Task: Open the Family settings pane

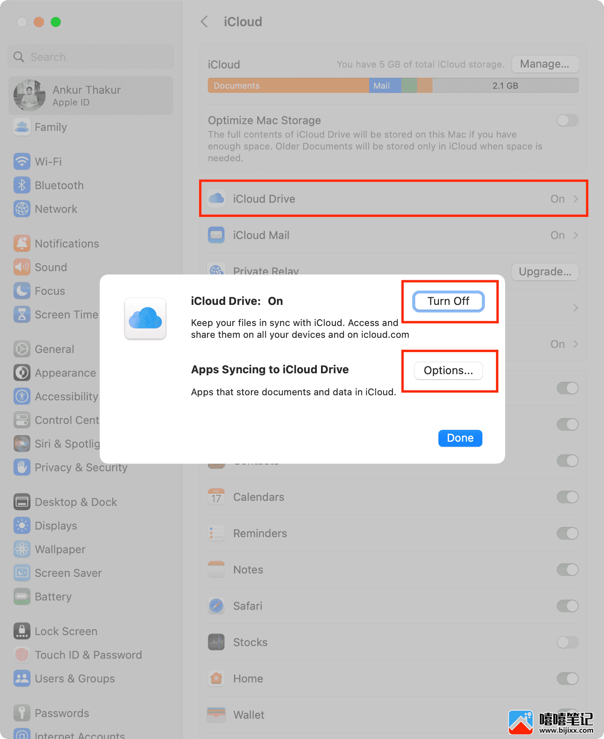Action: 91,127
